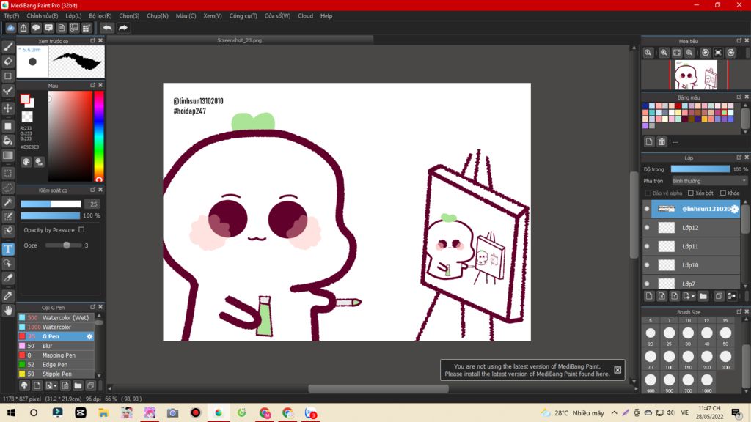751x422 pixels.
Task: Open the Bộ lọc(R) menu
Action: click(x=100, y=16)
